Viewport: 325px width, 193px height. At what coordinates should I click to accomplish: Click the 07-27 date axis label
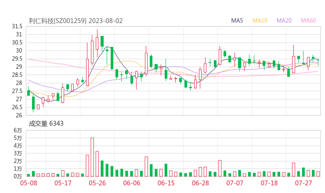303,183
